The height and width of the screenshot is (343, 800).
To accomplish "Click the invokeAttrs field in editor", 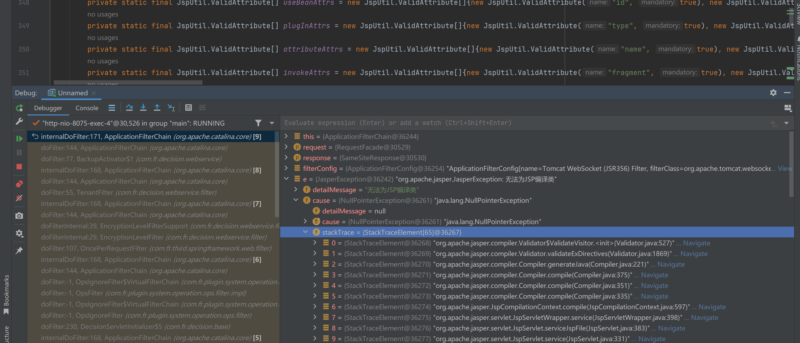I will 307,73.
